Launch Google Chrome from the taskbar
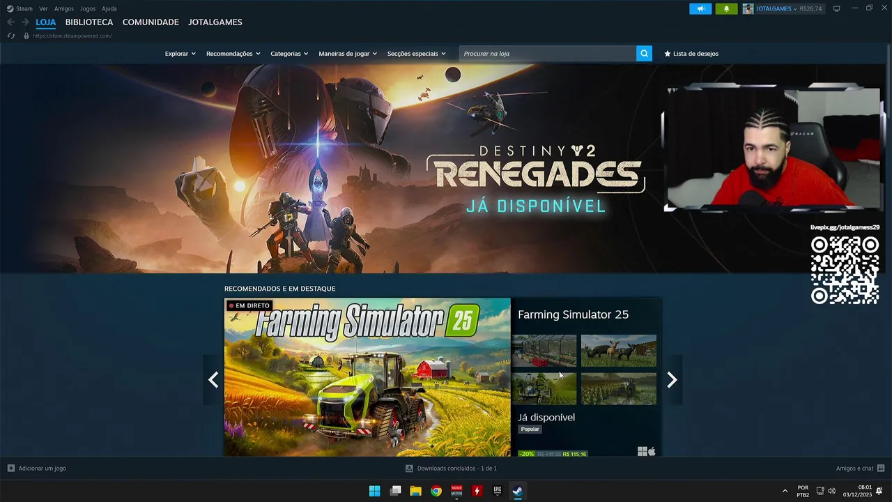The width and height of the screenshot is (892, 502). click(436, 491)
